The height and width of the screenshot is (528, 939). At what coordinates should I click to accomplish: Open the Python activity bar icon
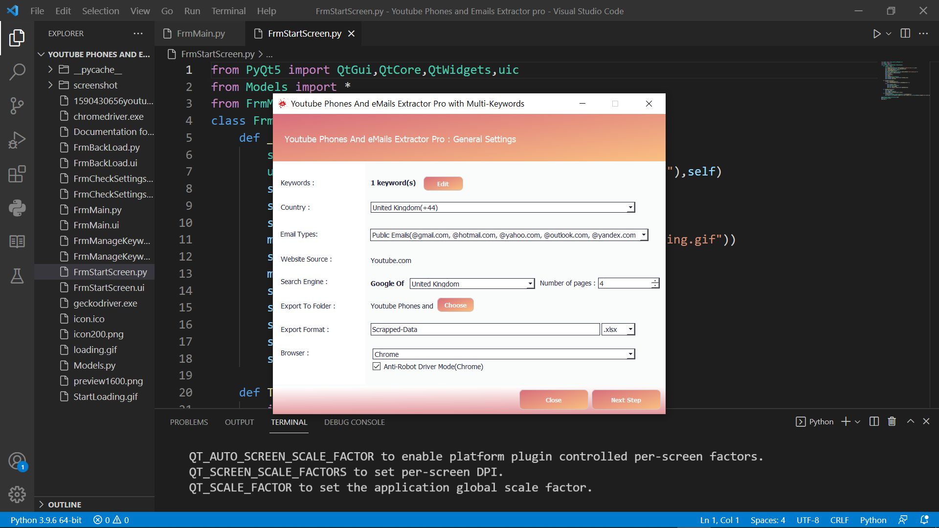(x=17, y=208)
